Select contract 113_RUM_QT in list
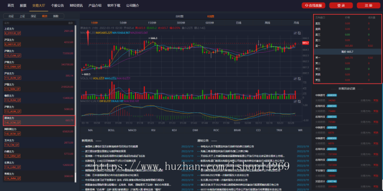 point(12,100)
